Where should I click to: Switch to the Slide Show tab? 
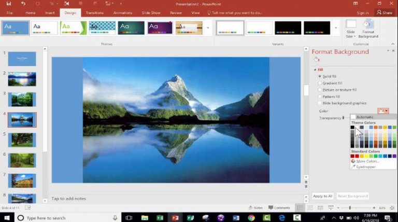pyautogui.click(x=151, y=12)
